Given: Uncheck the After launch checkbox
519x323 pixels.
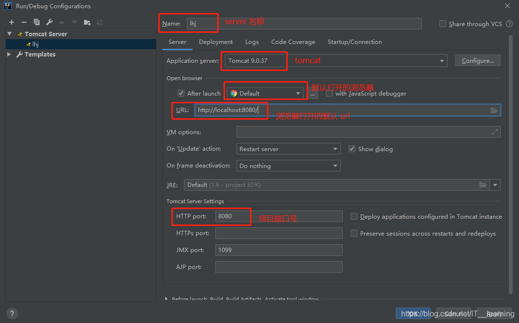Looking at the screenshot, I should pyautogui.click(x=181, y=93).
